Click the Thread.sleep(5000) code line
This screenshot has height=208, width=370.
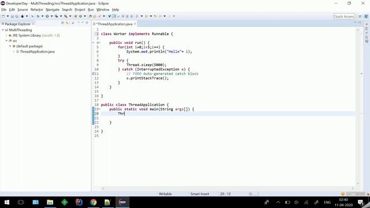[x=146, y=65]
